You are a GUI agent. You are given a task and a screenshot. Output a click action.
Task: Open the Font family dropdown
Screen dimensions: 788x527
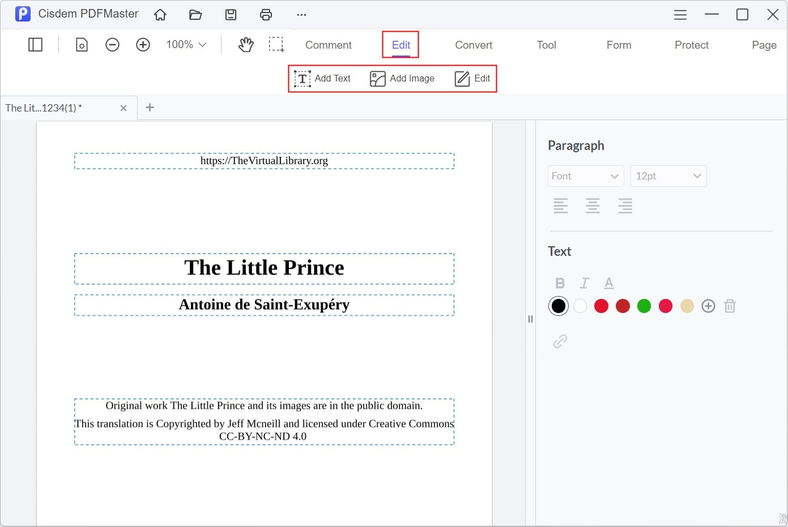coord(586,176)
